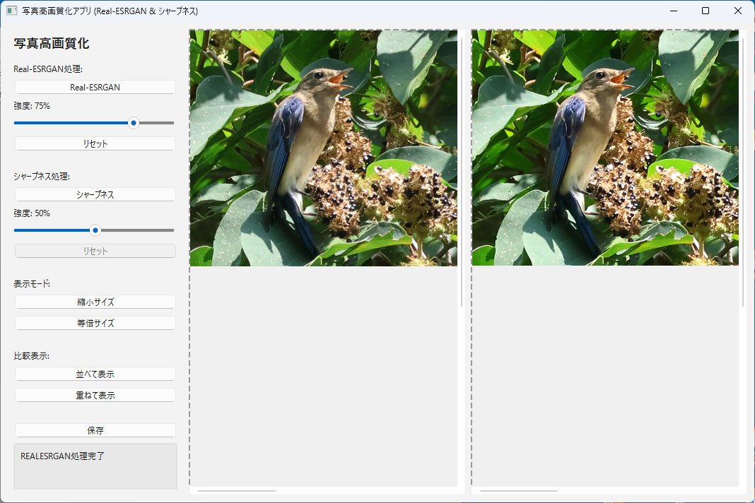This screenshot has width=755, height=503.
Task: Click the right processed bird image
Action: click(x=605, y=148)
